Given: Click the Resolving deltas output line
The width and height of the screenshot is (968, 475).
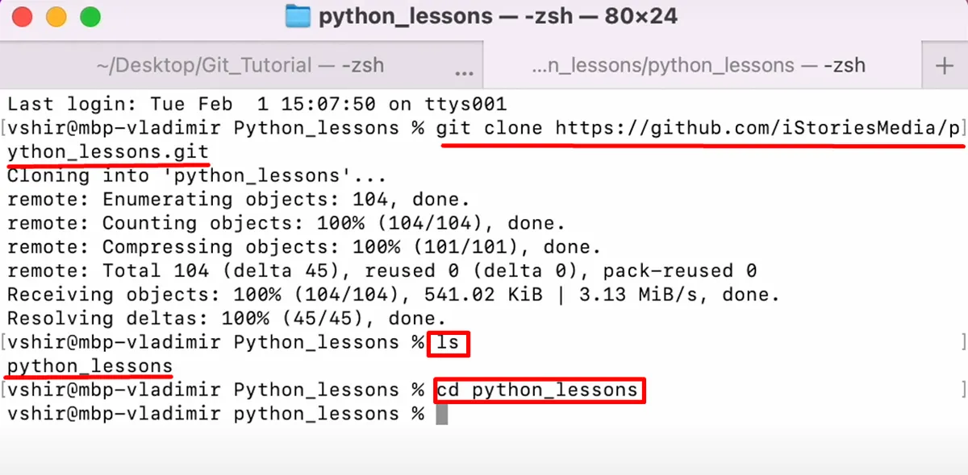Looking at the screenshot, I should click(227, 319).
